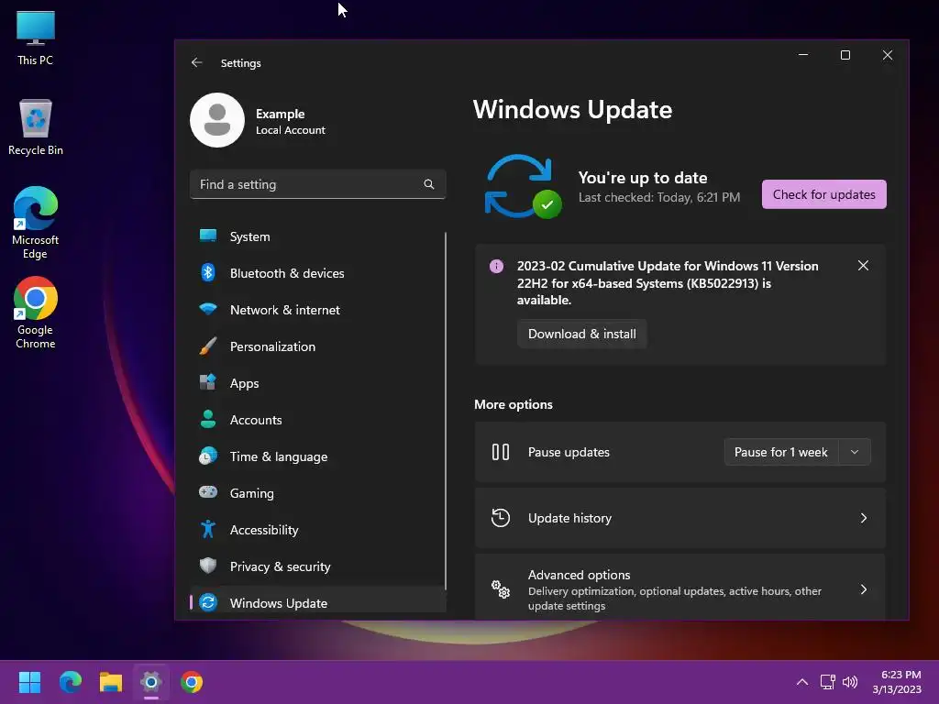Select the Microsoft Edge desktop shortcut

click(36, 222)
